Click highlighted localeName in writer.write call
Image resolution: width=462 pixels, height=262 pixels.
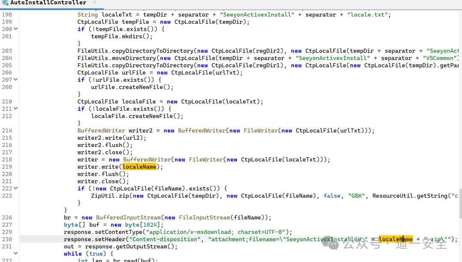click(x=139, y=167)
